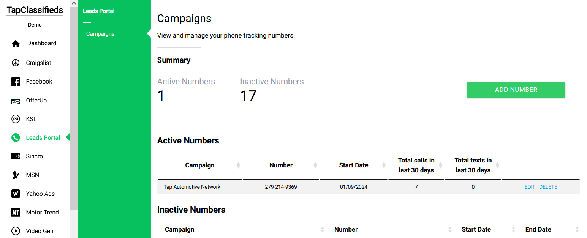Sort inactive numbers by End Date
587x238 pixels.
tap(577, 229)
